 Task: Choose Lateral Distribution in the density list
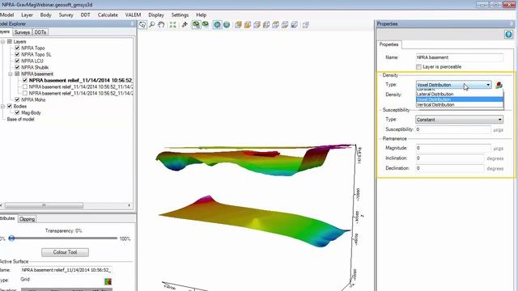[x=460, y=94]
